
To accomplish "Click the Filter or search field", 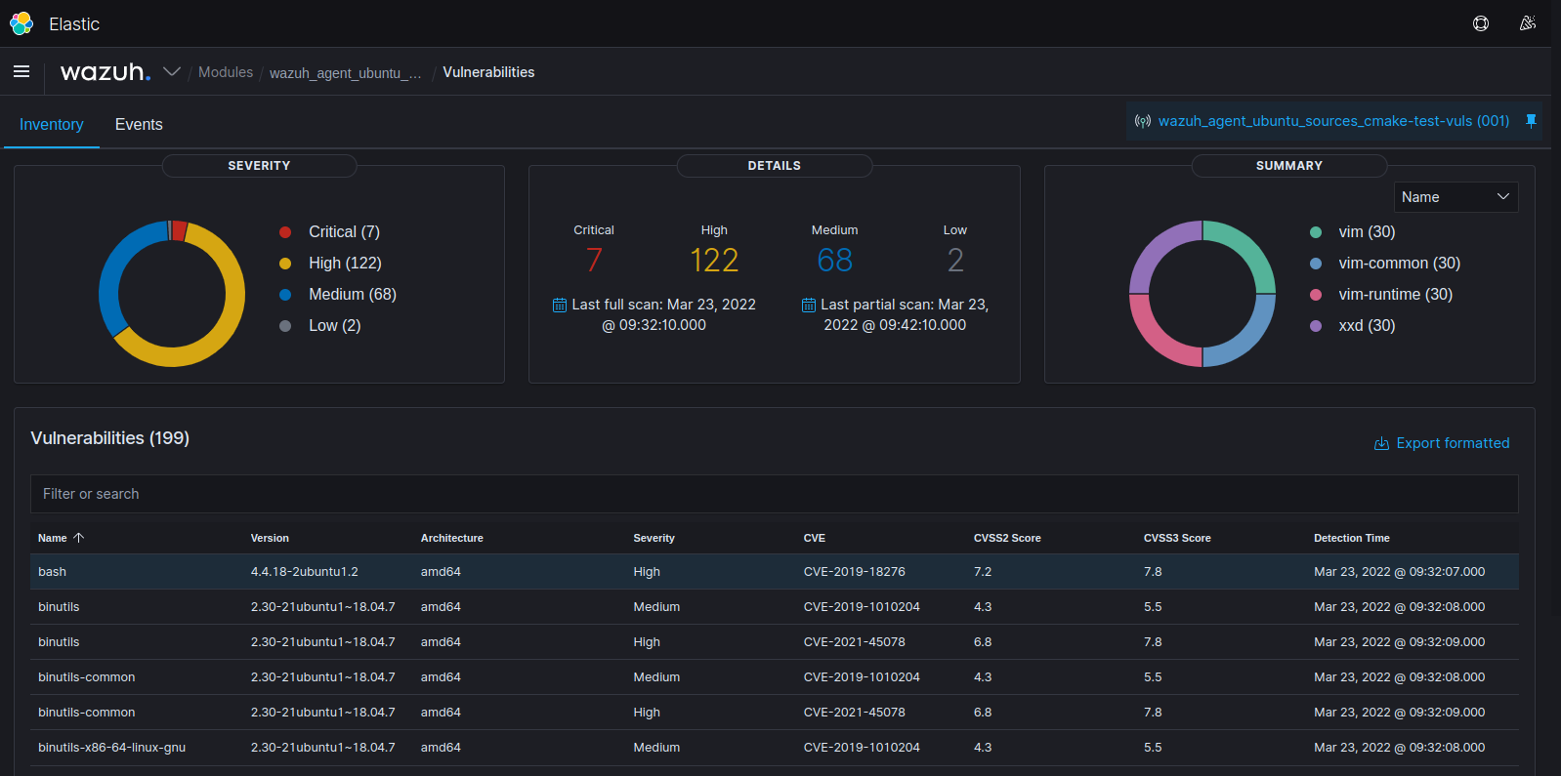I will (775, 494).
